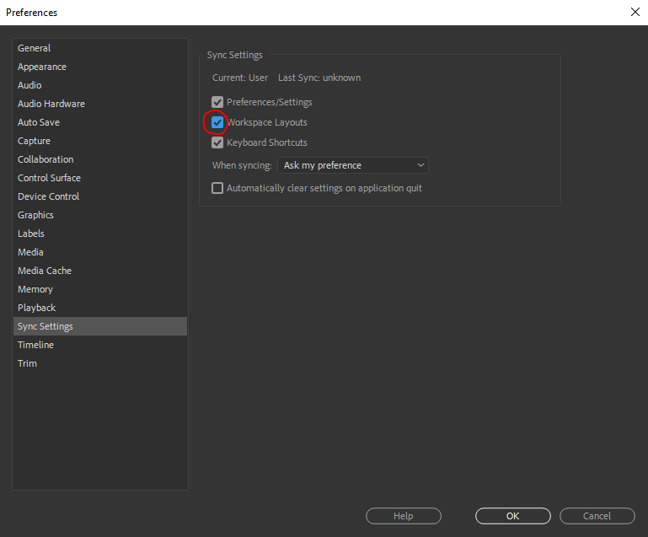Open Control Surface preferences
Viewport: 648px width, 537px height.
pos(50,178)
